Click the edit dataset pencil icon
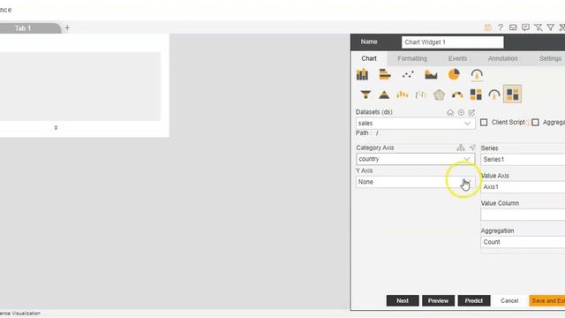 [471, 112]
